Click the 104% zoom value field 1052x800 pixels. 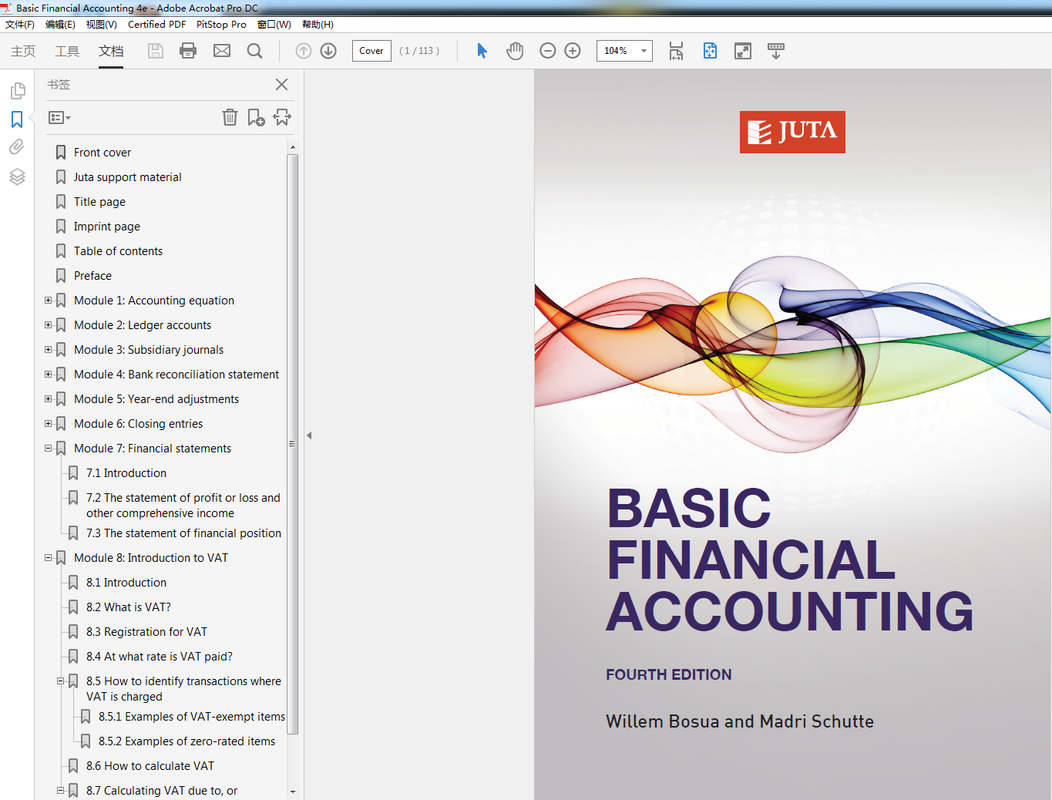(617, 51)
